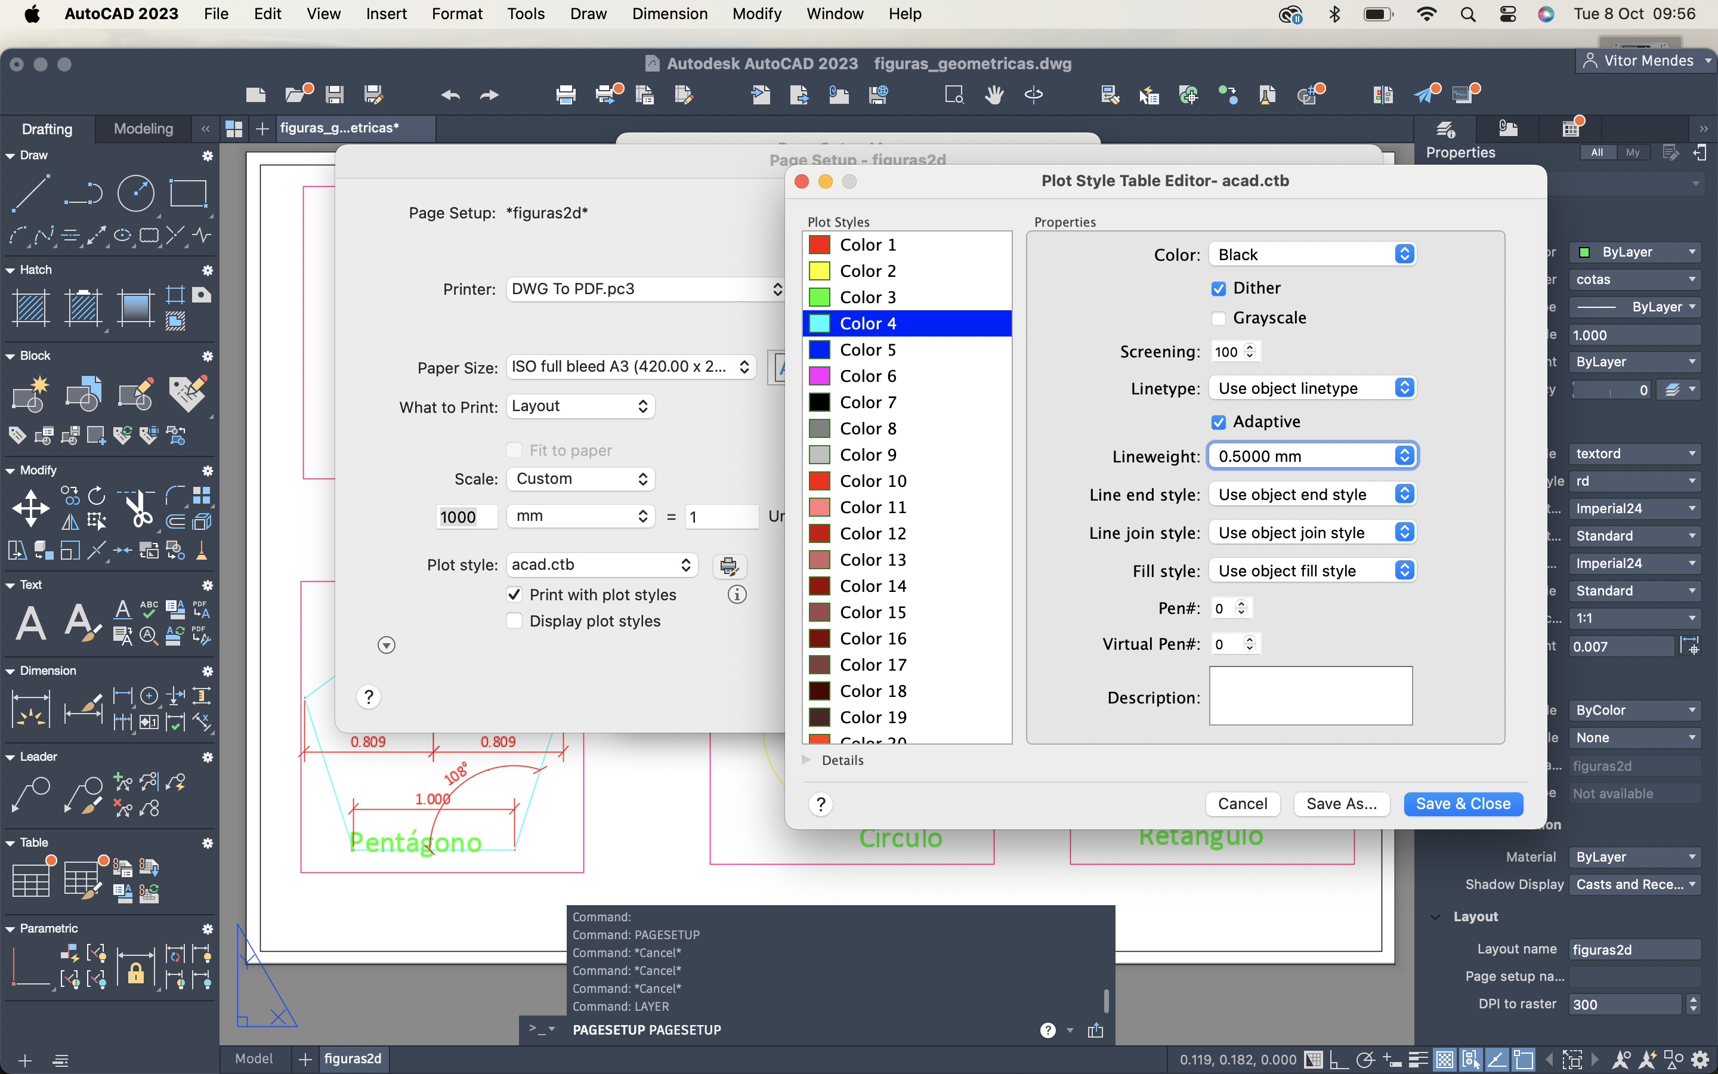Select Color 5 blue plot style
Screen dimensions: 1718x1074
pyautogui.click(x=907, y=350)
